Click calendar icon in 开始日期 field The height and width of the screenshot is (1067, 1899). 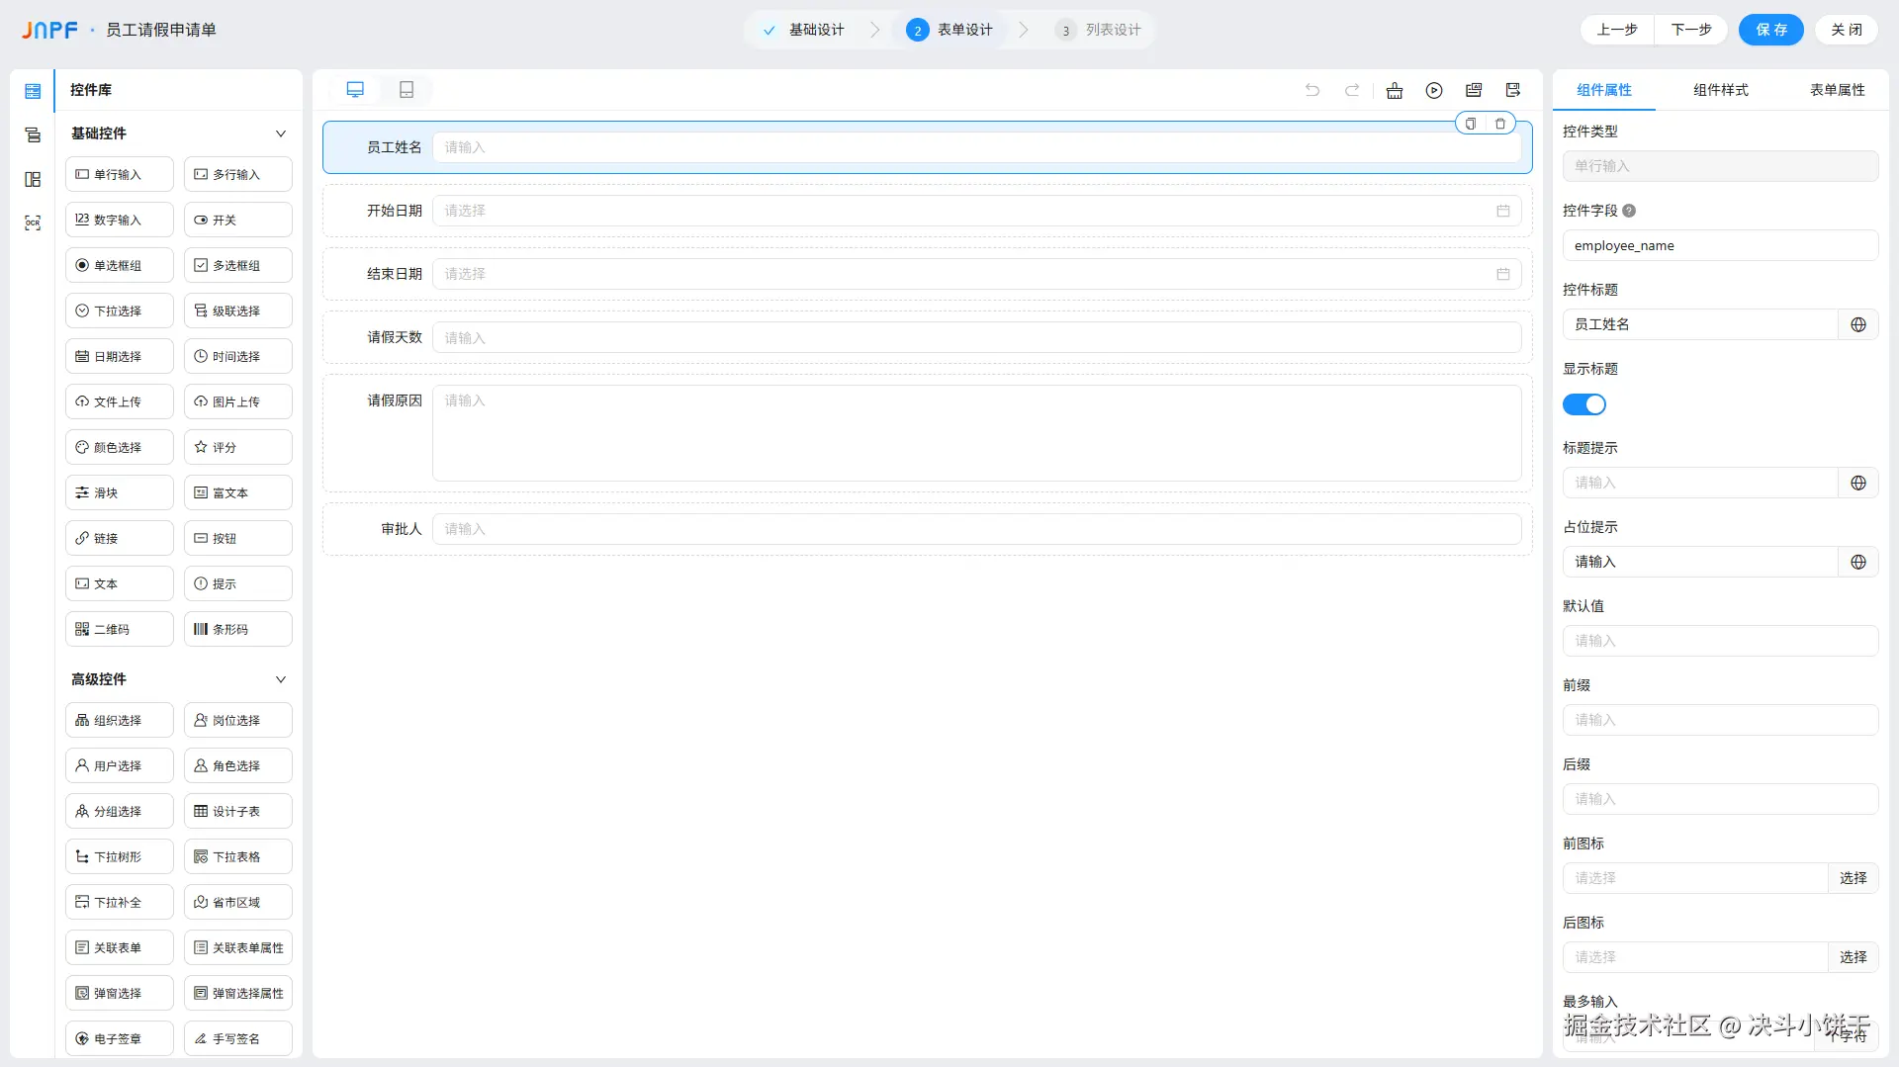click(x=1503, y=211)
